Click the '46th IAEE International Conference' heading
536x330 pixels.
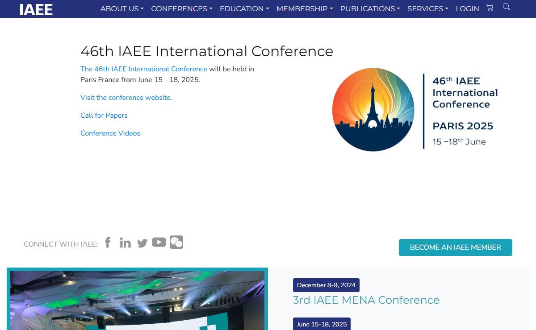pos(207,51)
